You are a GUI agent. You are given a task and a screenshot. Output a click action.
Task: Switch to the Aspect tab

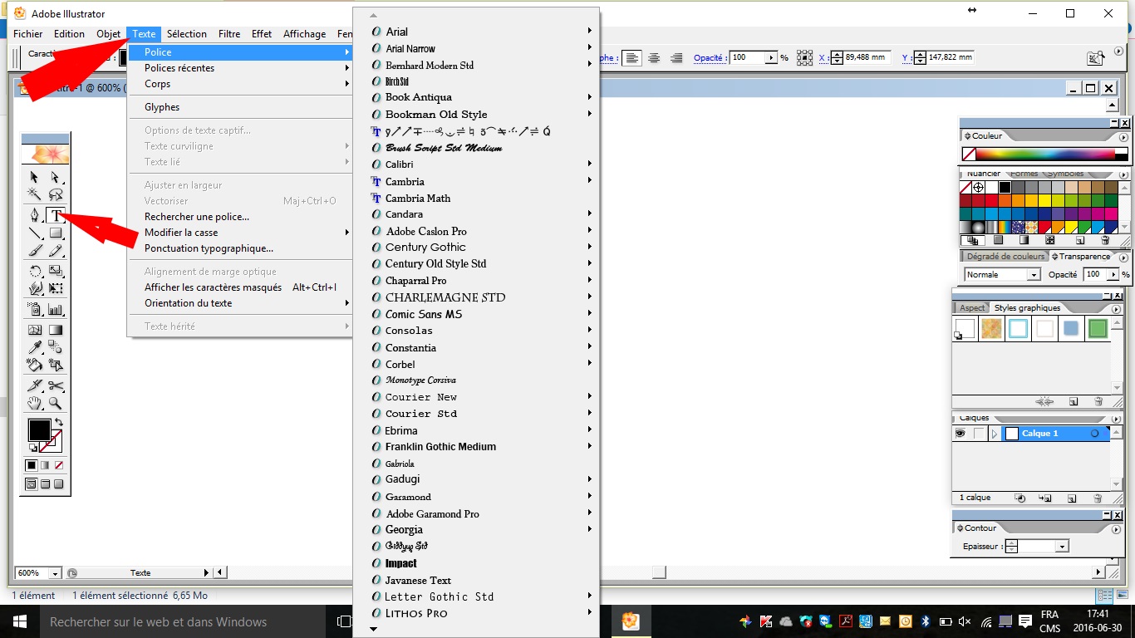(x=972, y=308)
